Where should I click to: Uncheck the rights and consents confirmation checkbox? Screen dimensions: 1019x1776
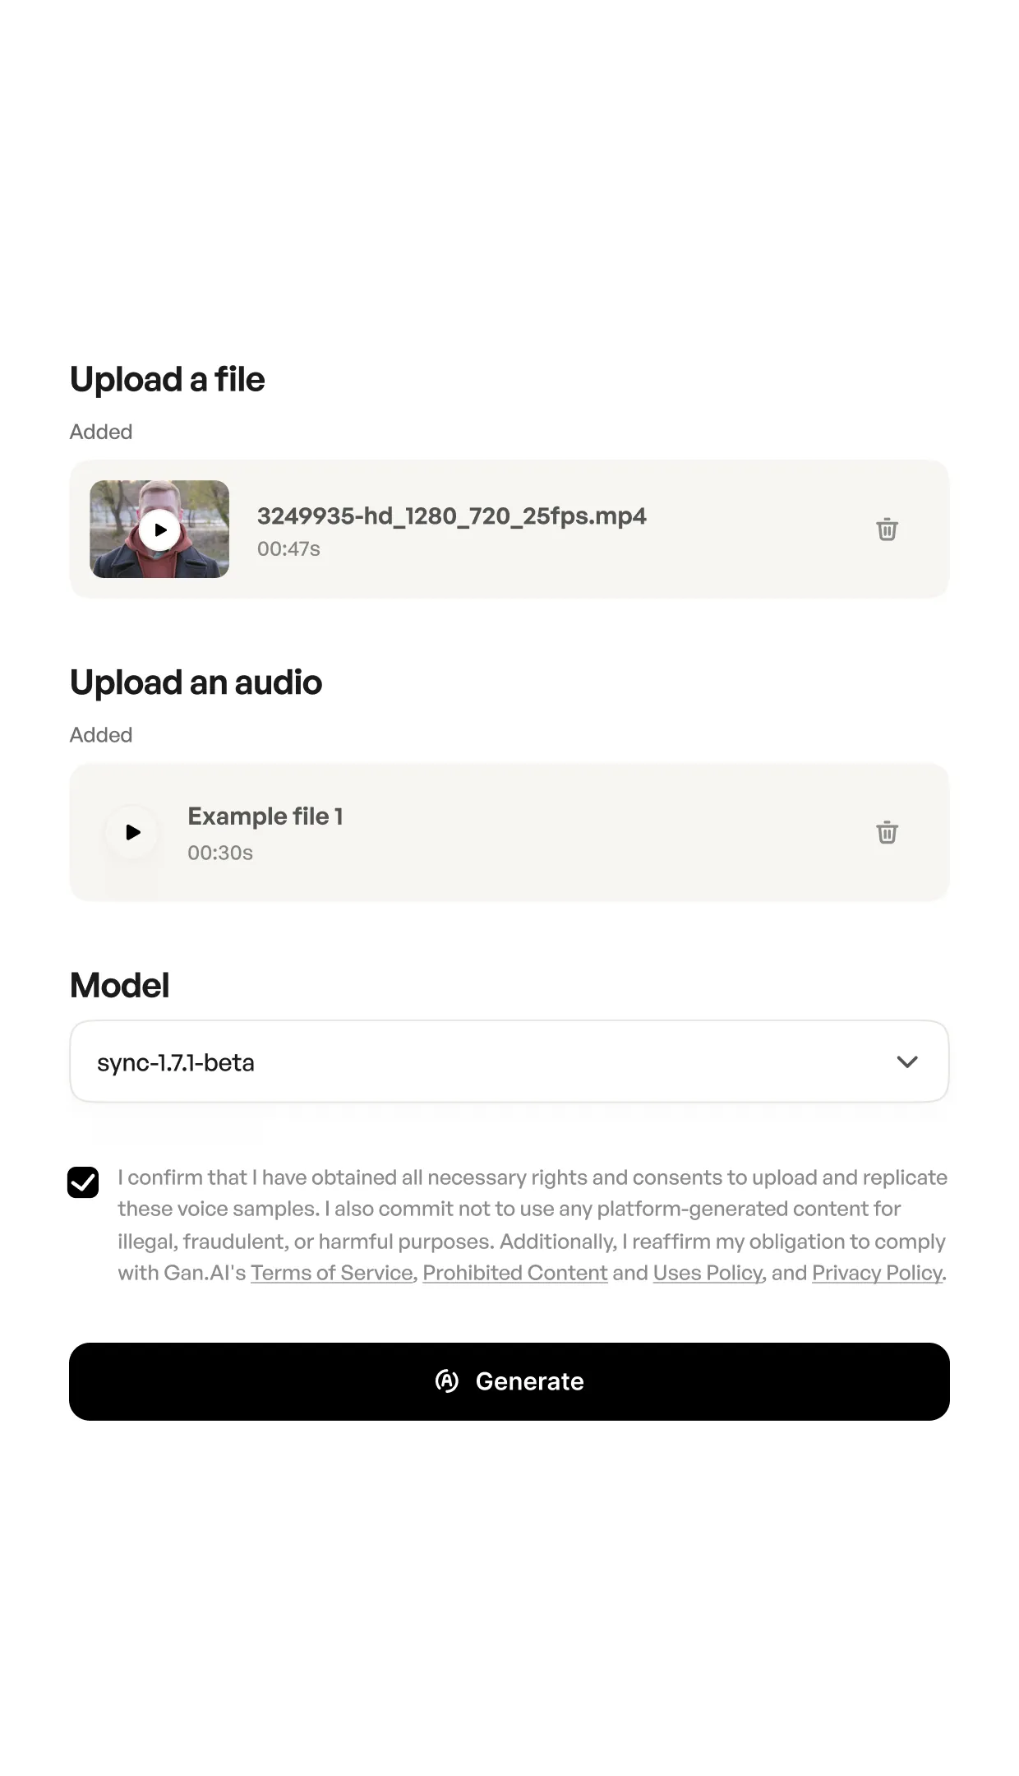pyautogui.click(x=83, y=1182)
